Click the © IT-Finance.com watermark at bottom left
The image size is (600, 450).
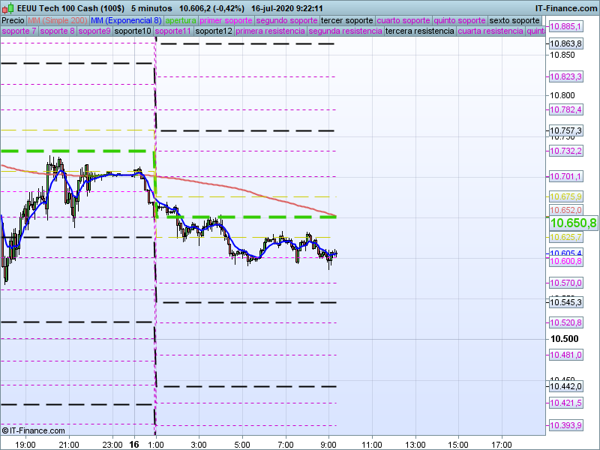click(x=34, y=430)
